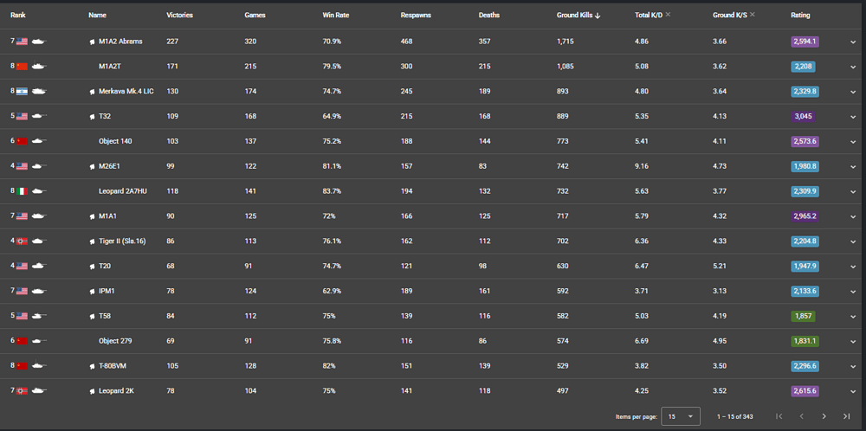The image size is (866, 431).
Task: Remove the Total K/D sort with X icon
Action: 668,15
